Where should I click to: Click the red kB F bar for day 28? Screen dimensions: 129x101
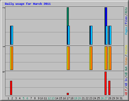[x=109, y=88]
